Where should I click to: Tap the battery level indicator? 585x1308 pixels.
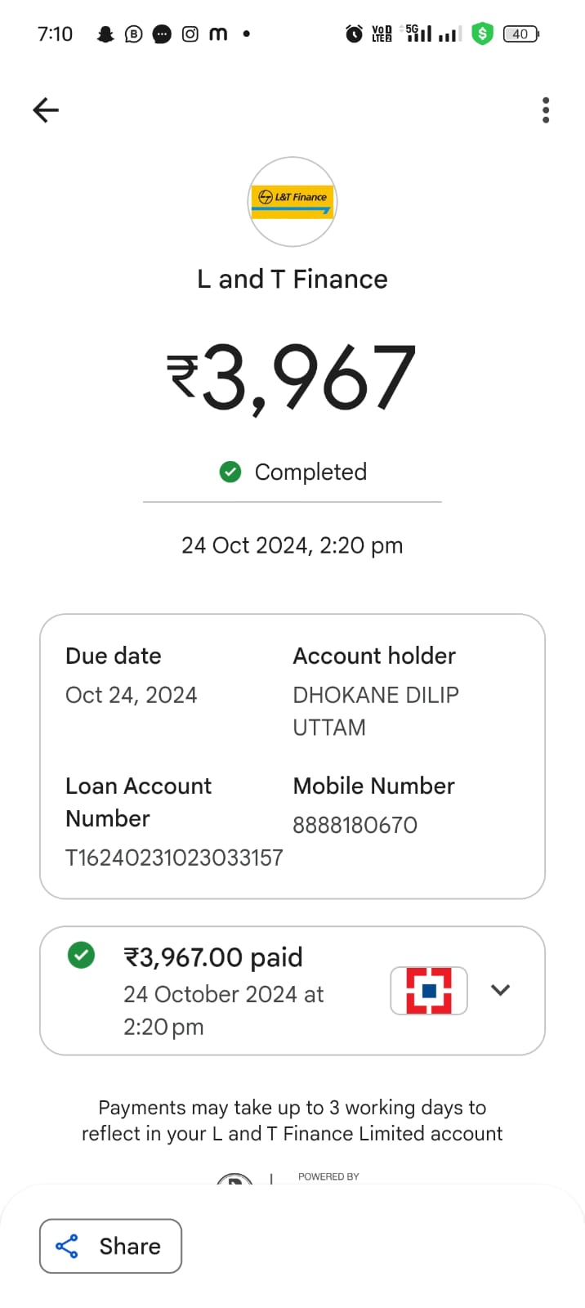click(x=521, y=34)
